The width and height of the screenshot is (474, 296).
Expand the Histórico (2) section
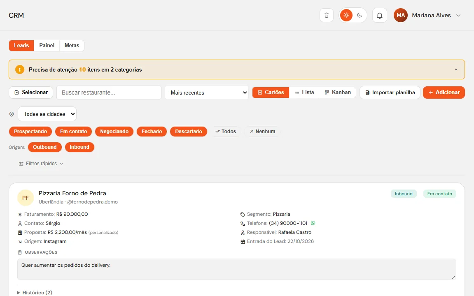click(x=35, y=293)
